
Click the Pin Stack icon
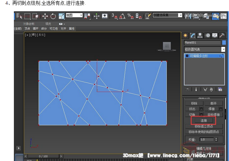[187, 89]
